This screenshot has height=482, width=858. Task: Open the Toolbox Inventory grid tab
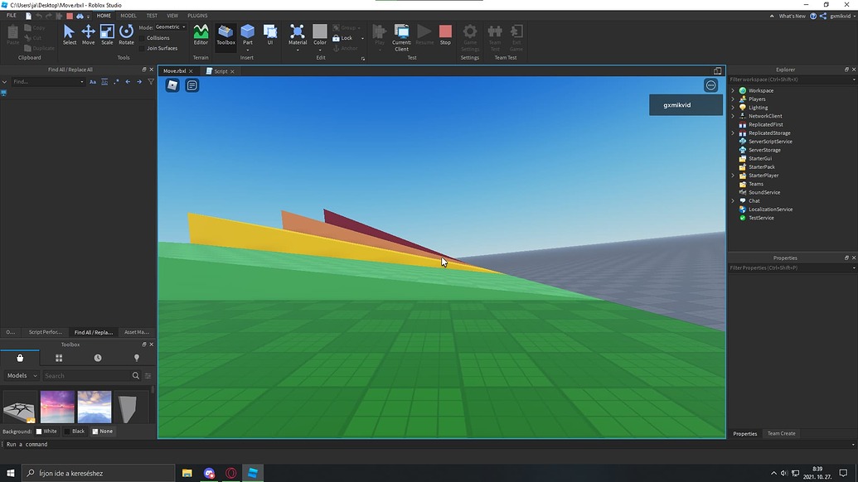(59, 358)
